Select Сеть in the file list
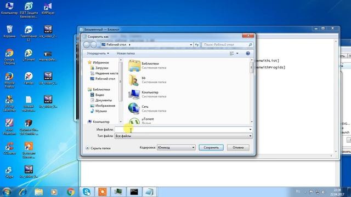 point(148,108)
